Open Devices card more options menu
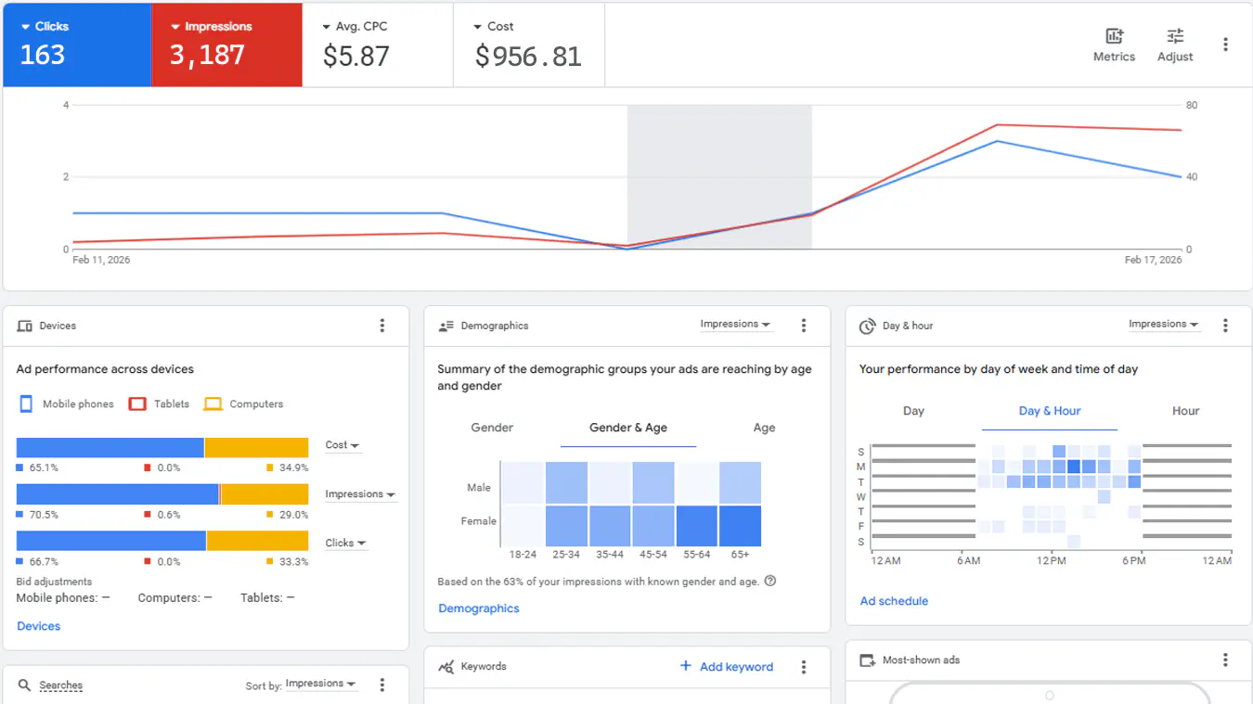 pos(382,326)
